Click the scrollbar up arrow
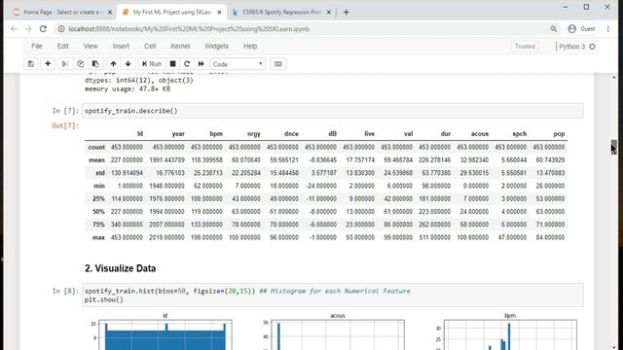This screenshot has height=350, width=623. point(613,77)
